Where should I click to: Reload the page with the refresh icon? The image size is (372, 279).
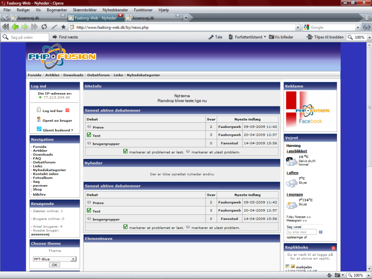tap(44, 27)
